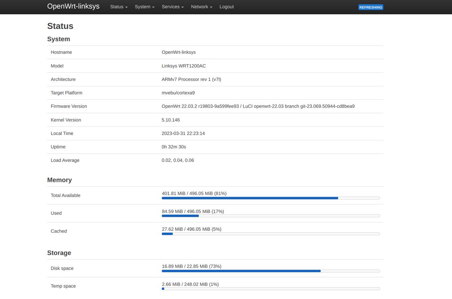Select kernel version 5.10.146
Image resolution: width=452 pixels, height=299 pixels.
click(171, 120)
